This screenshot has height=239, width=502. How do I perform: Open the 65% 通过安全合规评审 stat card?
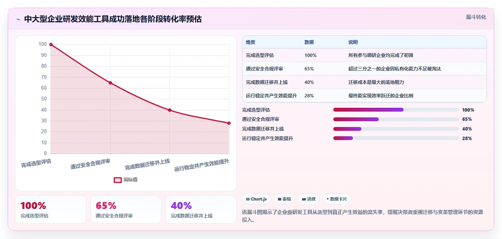[x=126, y=209]
